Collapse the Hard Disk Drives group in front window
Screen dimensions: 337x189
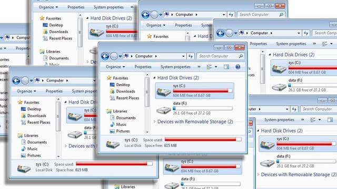coord(154,78)
